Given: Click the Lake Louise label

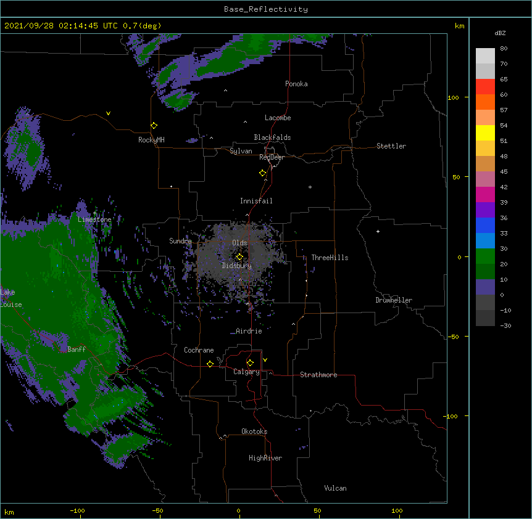Looking at the screenshot, I should tap(11, 298).
